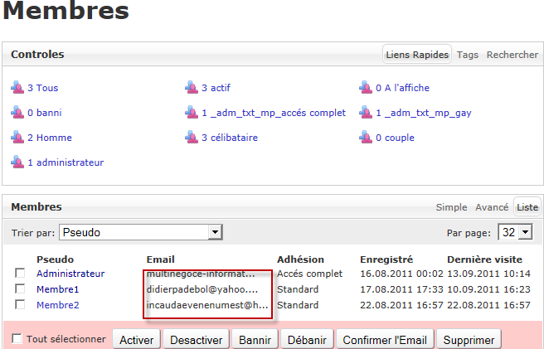Open the Rechercher tab
This screenshot has width=544, height=349.
click(512, 55)
